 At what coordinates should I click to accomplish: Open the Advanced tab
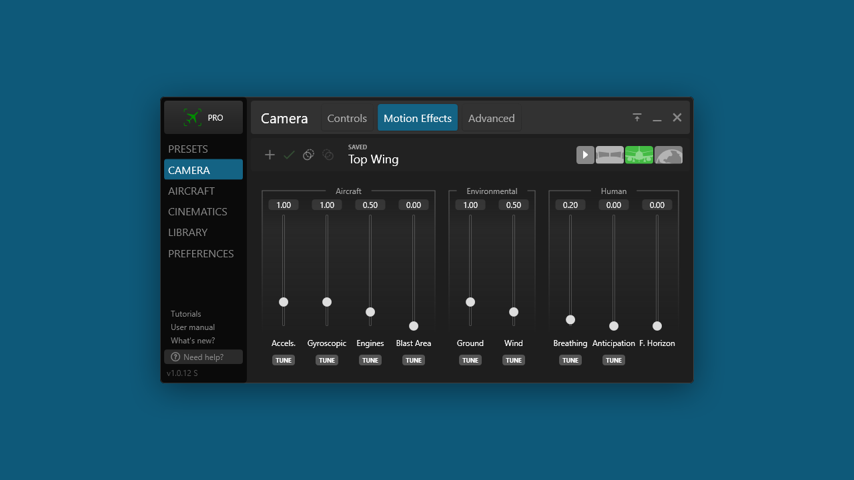pyautogui.click(x=491, y=118)
